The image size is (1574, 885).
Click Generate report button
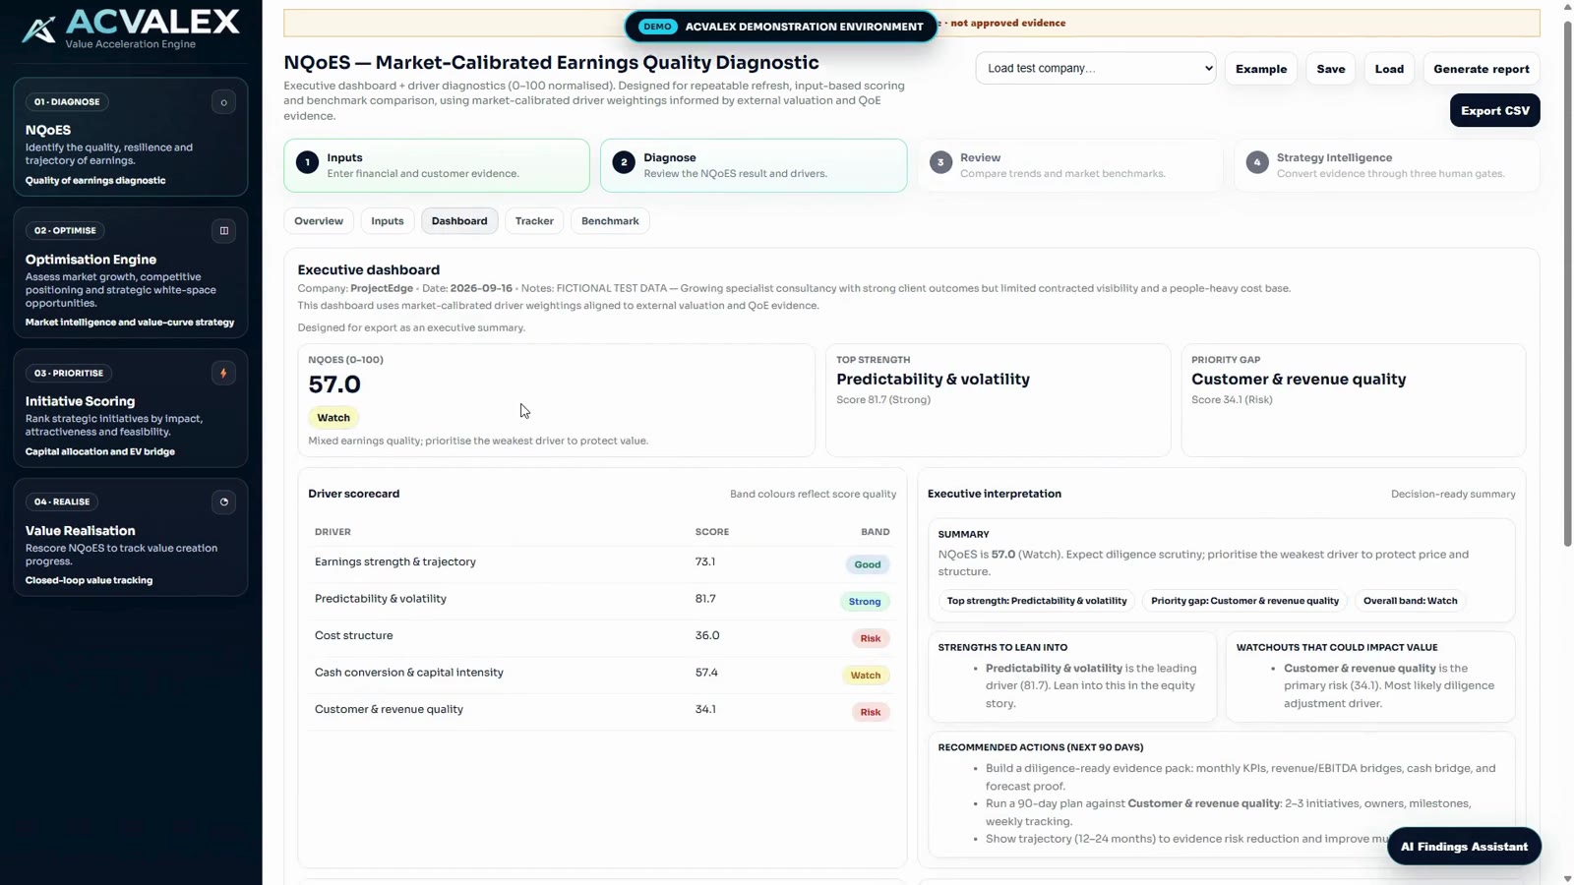coord(1482,69)
